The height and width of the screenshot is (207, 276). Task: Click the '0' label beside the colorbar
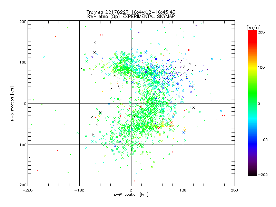259,103
